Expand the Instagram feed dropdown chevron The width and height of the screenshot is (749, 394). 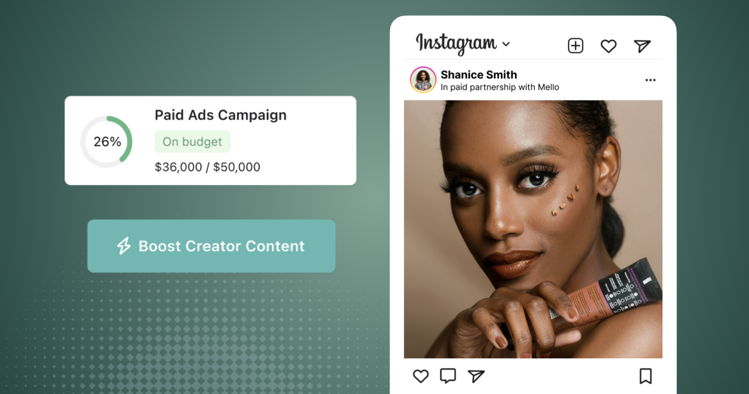[506, 44]
